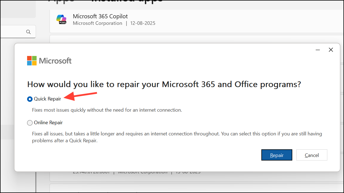Image resolution: width=344 pixels, height=193 pixels.
Task: Click the green square of the Microsoft logo
Action: tap(35, 58)
